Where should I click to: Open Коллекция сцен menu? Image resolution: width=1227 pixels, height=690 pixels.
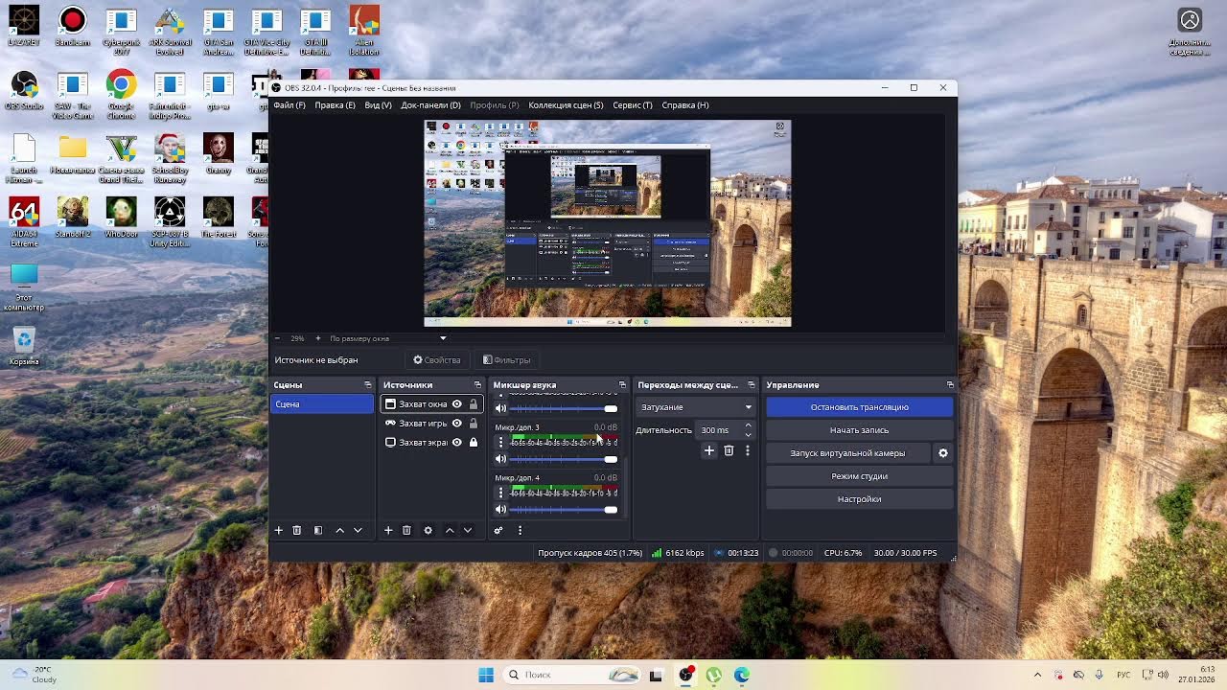point(566,105)
